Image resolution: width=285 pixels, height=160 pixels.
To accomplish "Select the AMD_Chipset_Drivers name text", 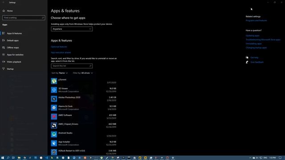I will point(68,124).
